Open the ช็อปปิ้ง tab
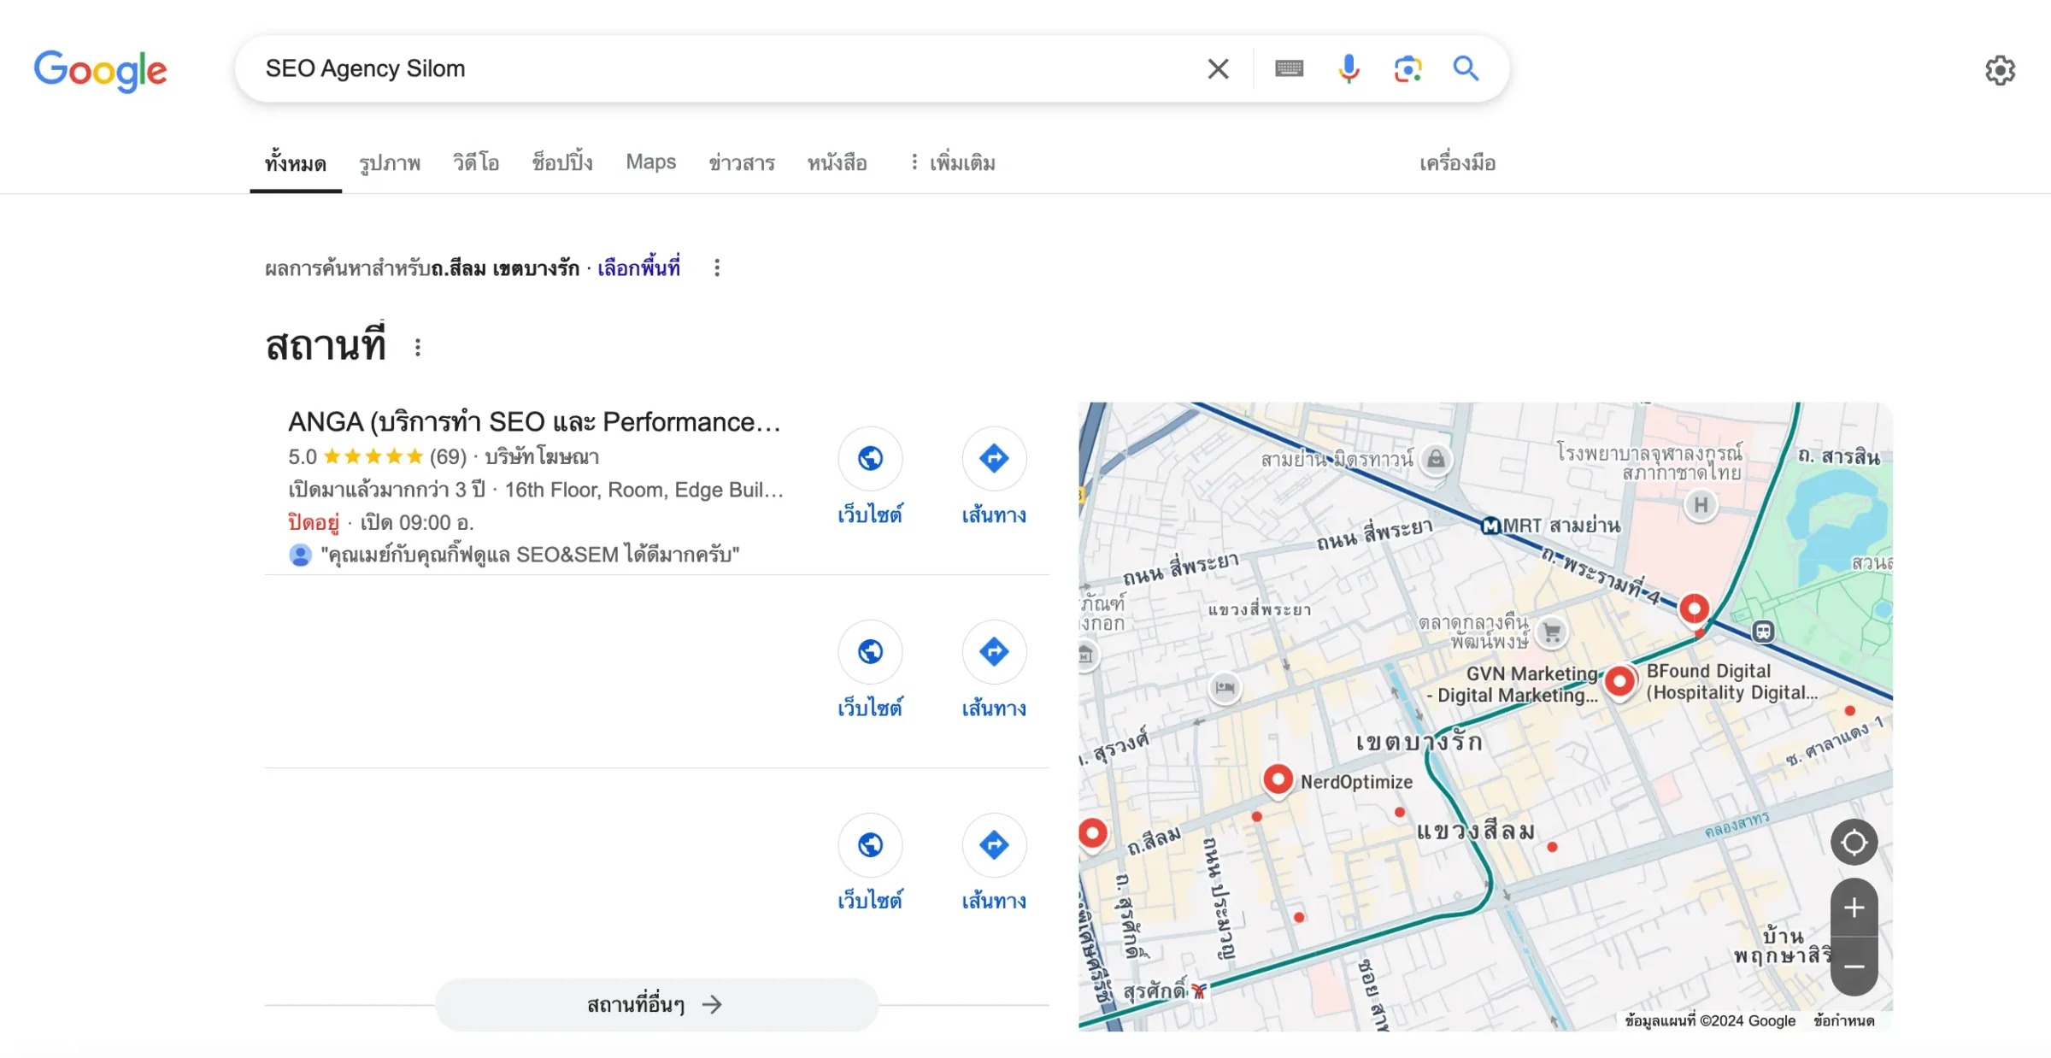Image resolution: width=2051 pixels, height=1058 pixels. coord(562,162)
